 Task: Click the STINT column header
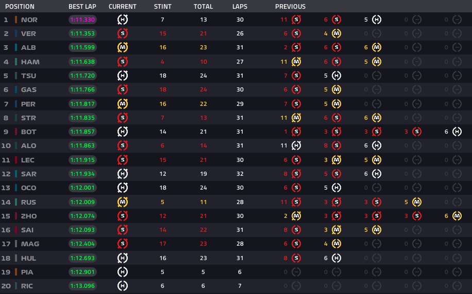tap(162, 6)
